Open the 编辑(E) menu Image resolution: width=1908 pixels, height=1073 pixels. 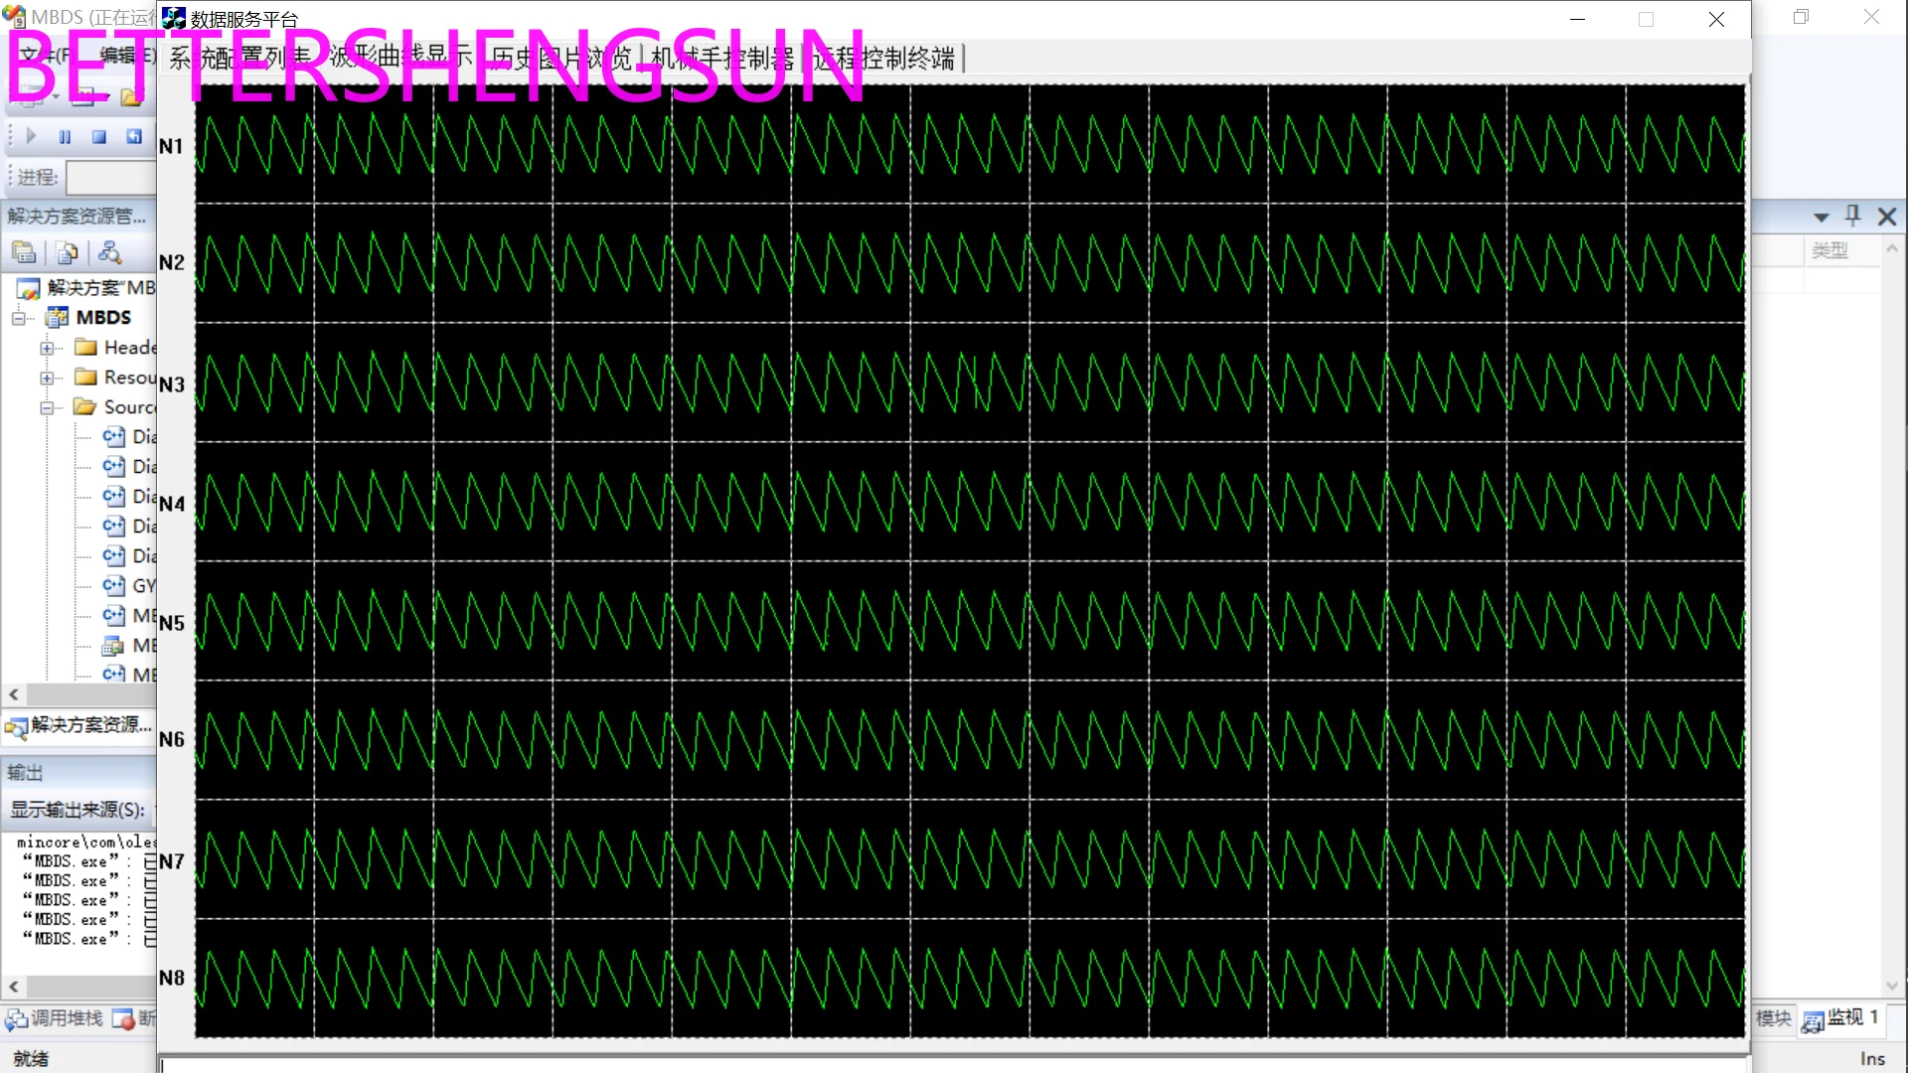[127, 56]
